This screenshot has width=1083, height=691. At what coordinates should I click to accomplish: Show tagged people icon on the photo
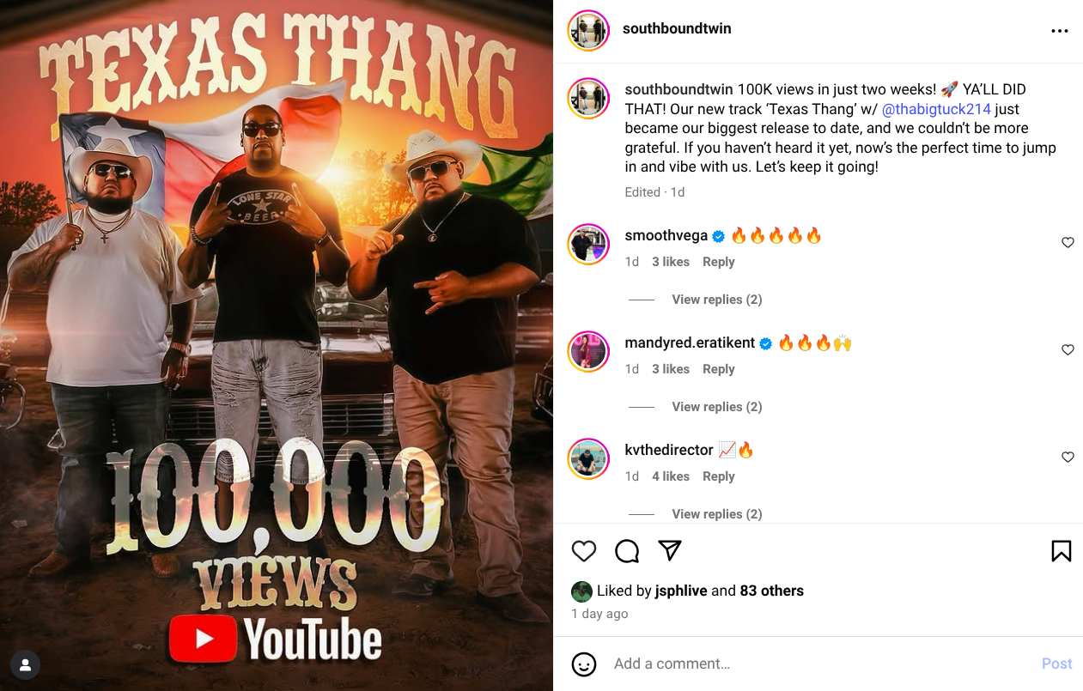pos(25,664)
